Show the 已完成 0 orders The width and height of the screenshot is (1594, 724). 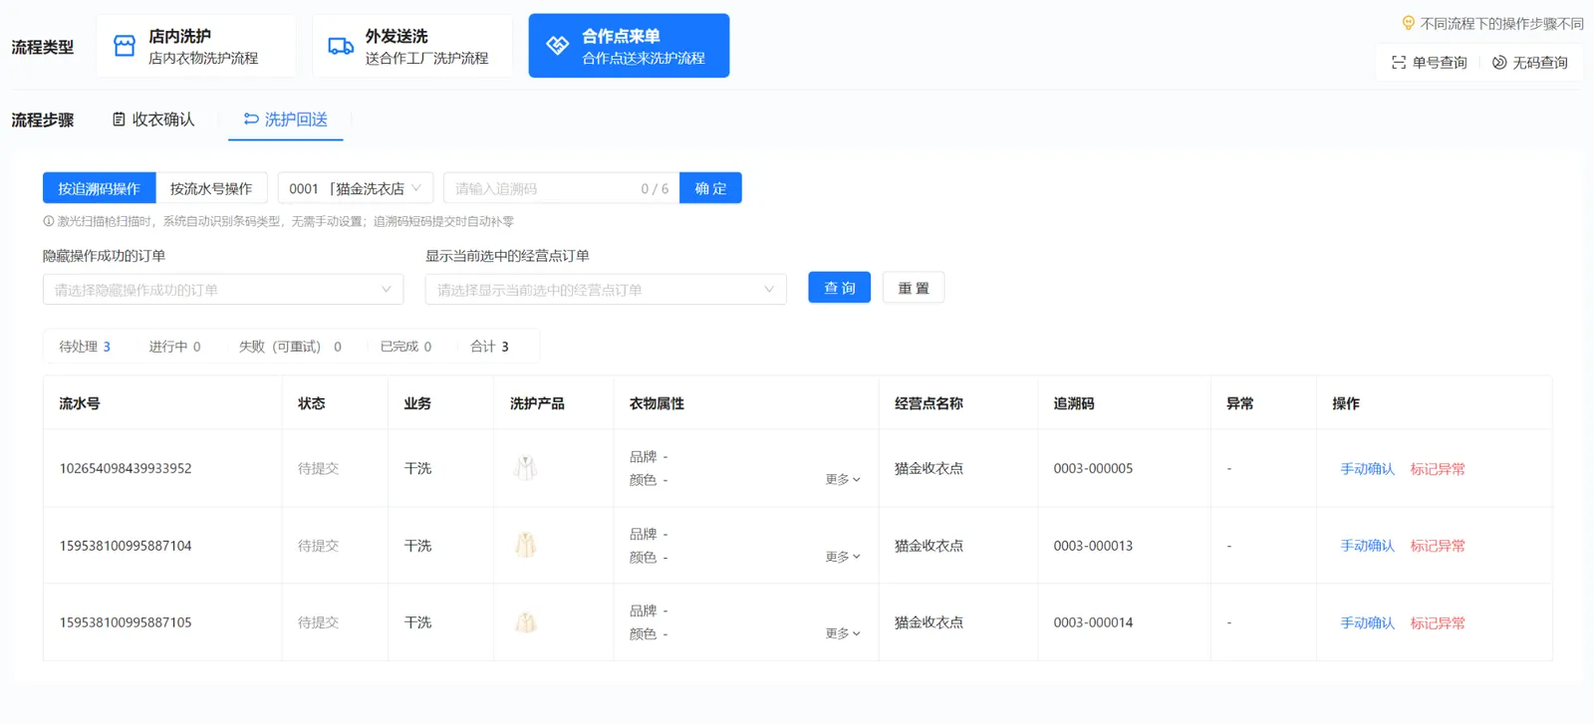pos(405,347)
